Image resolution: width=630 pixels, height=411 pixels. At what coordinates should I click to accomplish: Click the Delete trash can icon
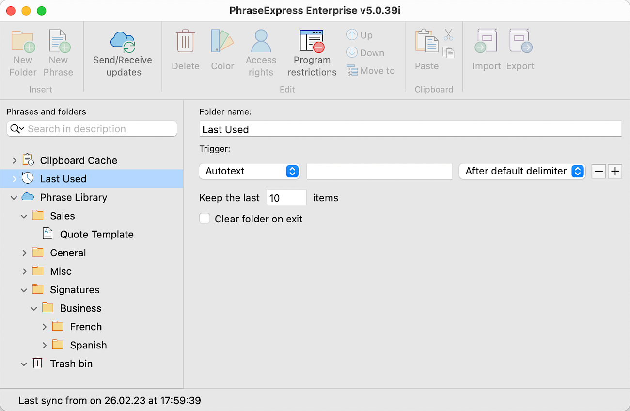(185, 41)
